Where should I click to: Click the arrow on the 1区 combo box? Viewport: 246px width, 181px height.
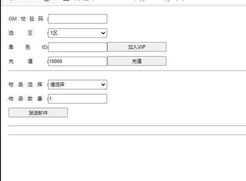tap(103, 33)
